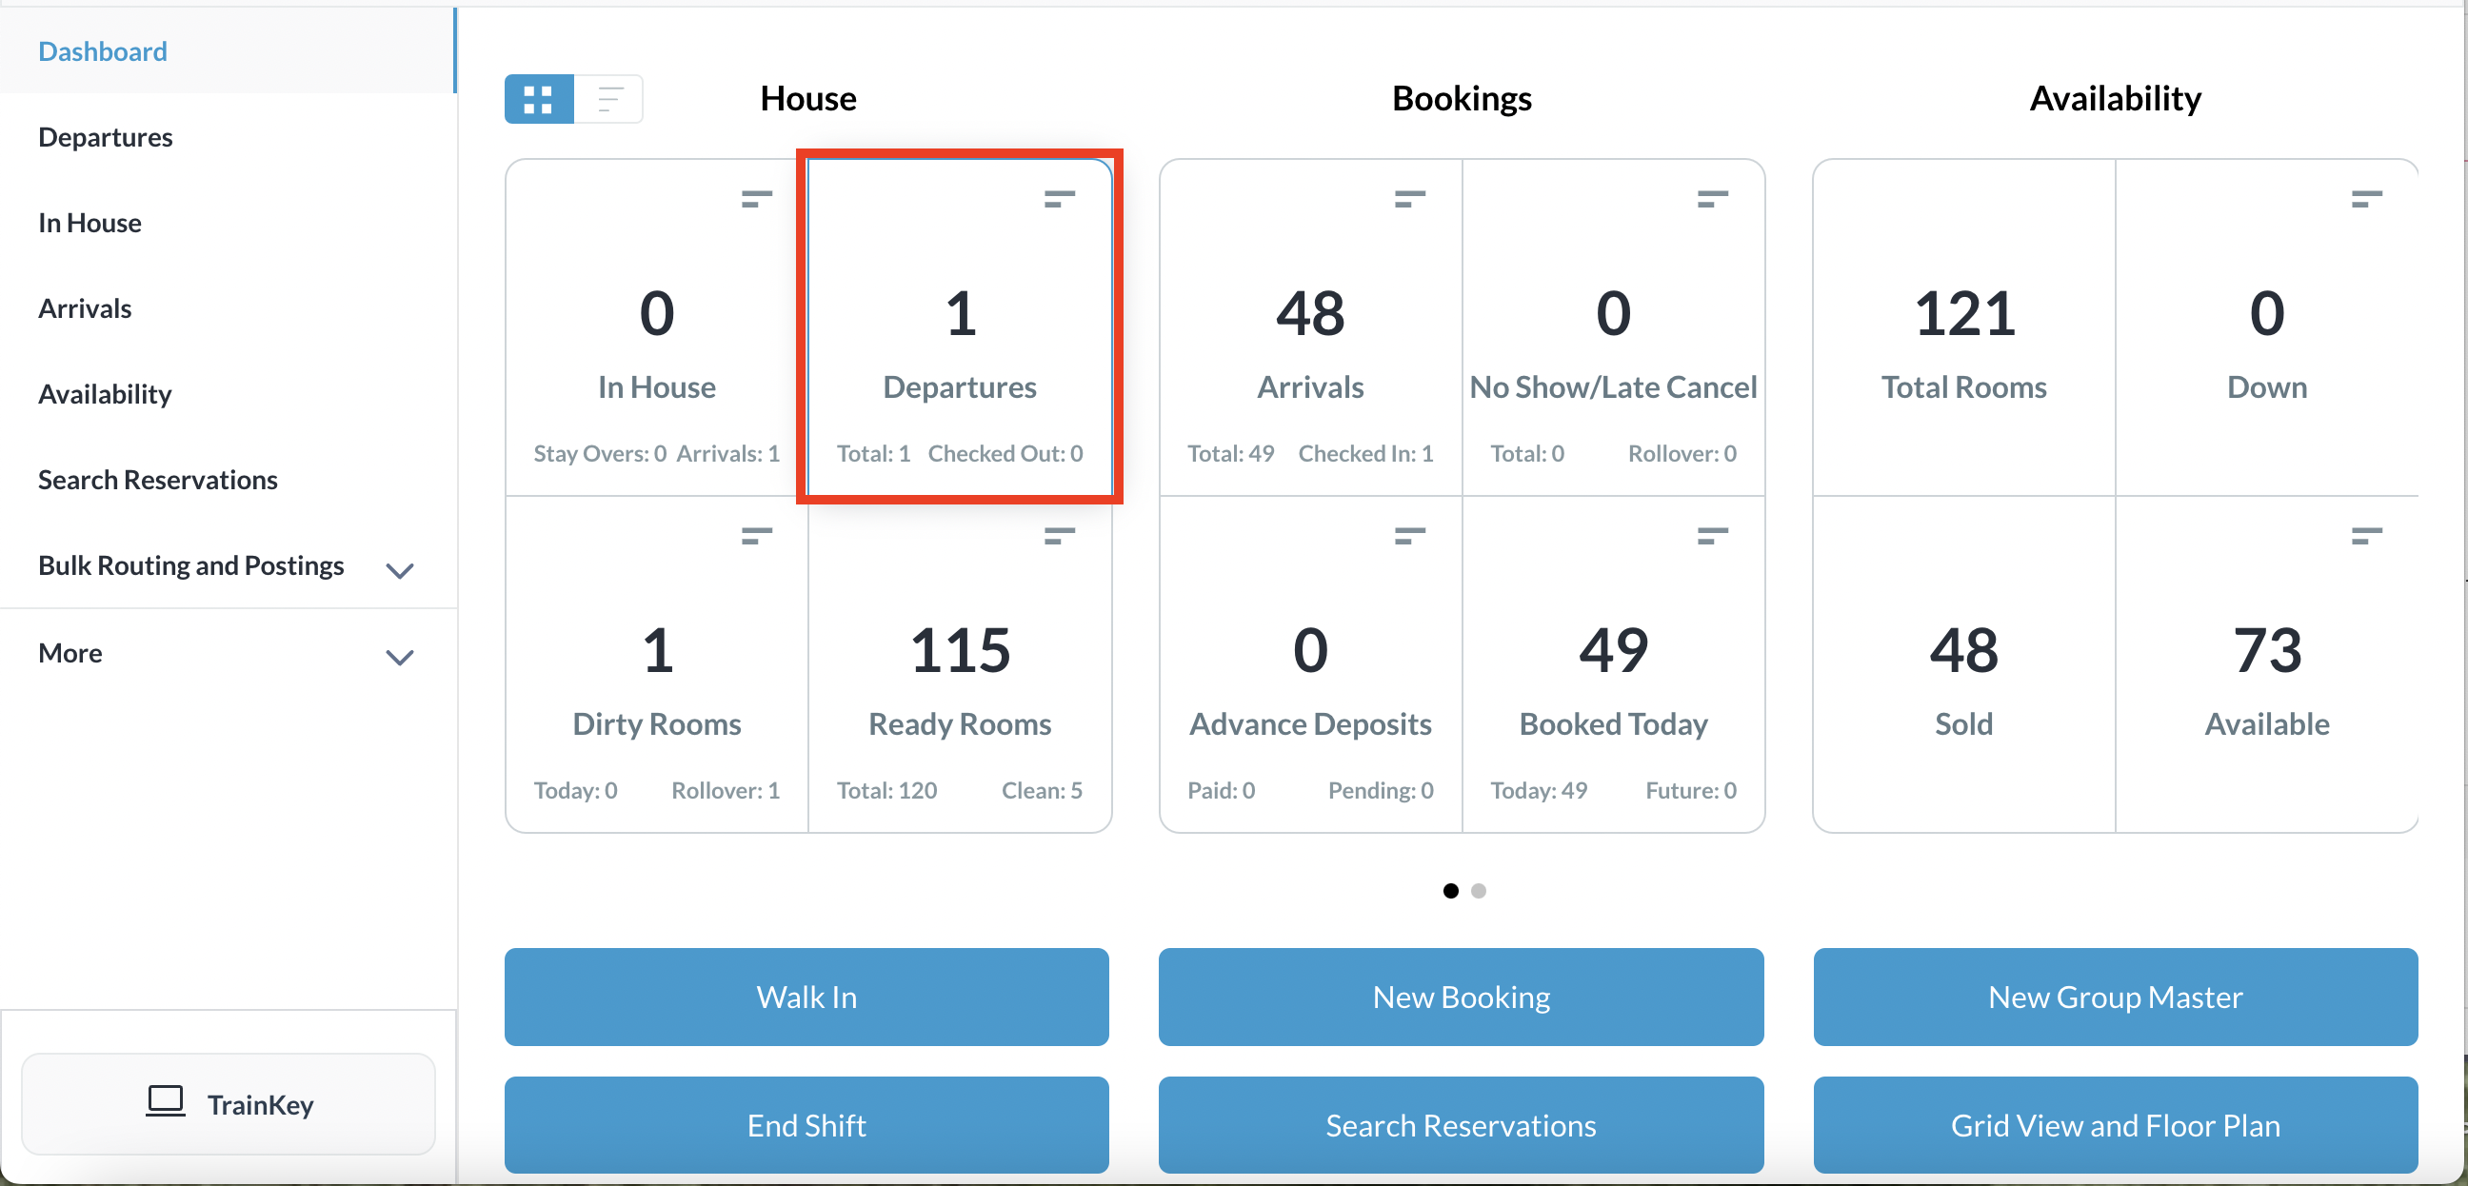The image size is (2468, 1186).
Task: Open No Show/Late Cancel tile options icon
Action: tap(1712, 199)
